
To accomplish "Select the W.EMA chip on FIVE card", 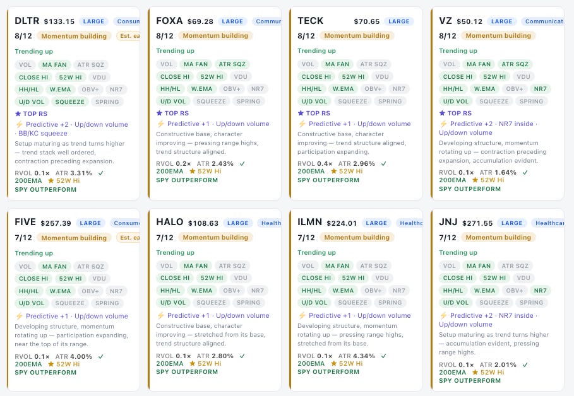I will tap(61, 291).
